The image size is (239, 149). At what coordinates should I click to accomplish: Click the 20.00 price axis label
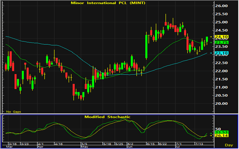tap(221, 104)
